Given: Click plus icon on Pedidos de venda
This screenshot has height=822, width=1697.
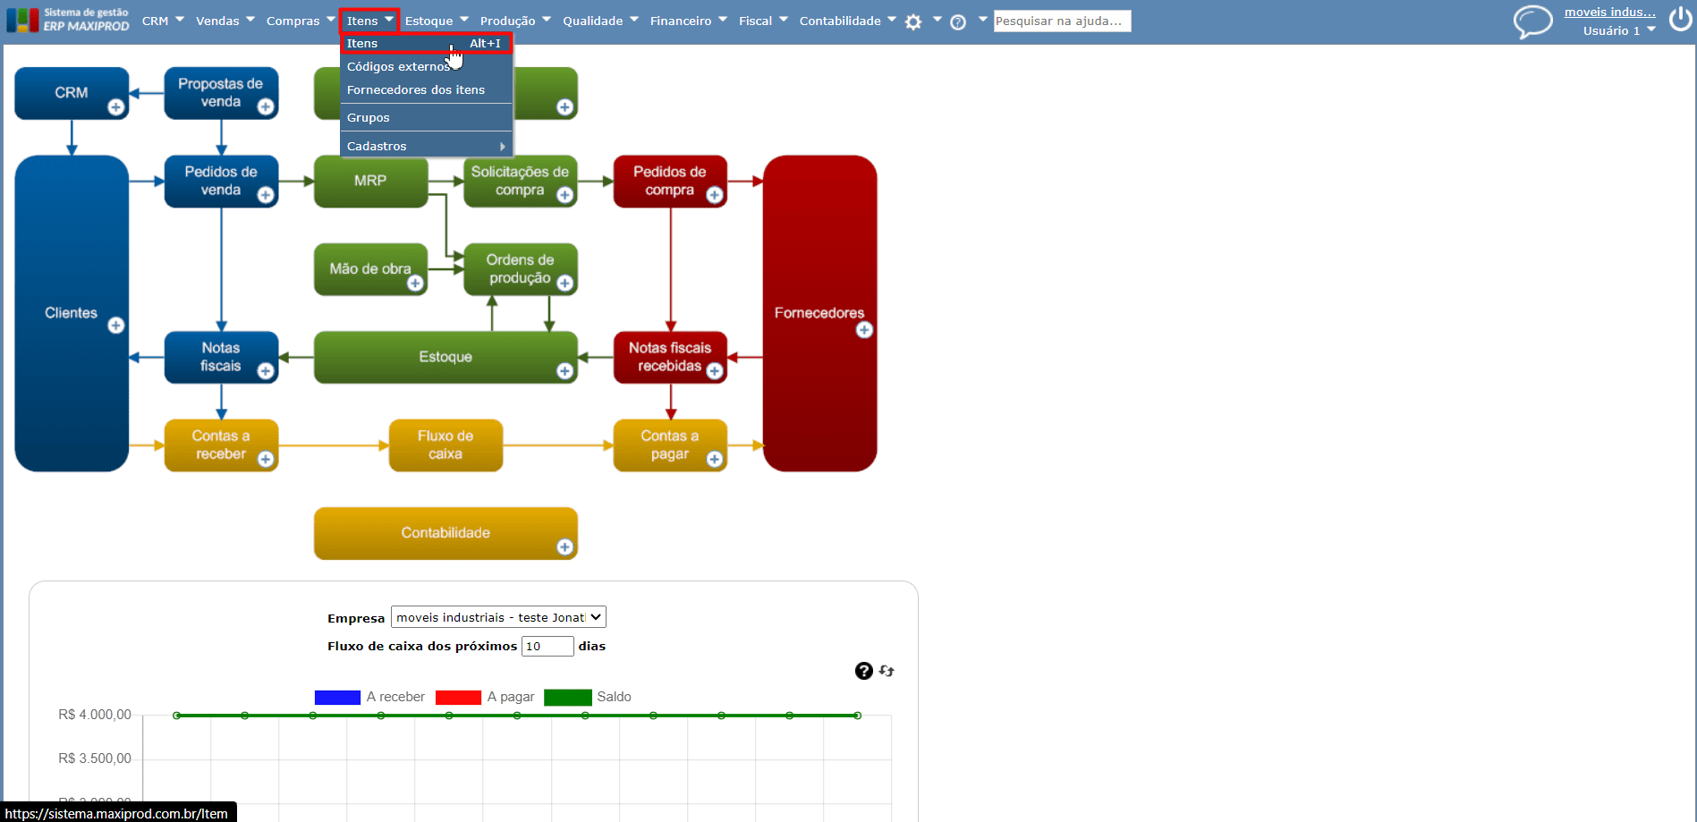Looking at the screenshot, I should (266, 195).
